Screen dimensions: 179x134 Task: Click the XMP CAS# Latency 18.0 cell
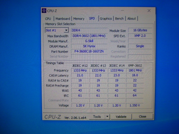(x=135, y=75)
